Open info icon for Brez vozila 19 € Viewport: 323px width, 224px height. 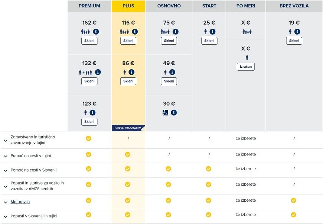[297, 32]
